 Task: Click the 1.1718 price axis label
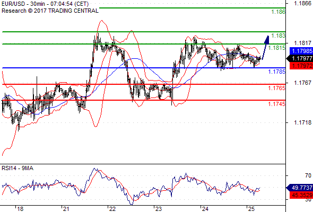point(302,122)
